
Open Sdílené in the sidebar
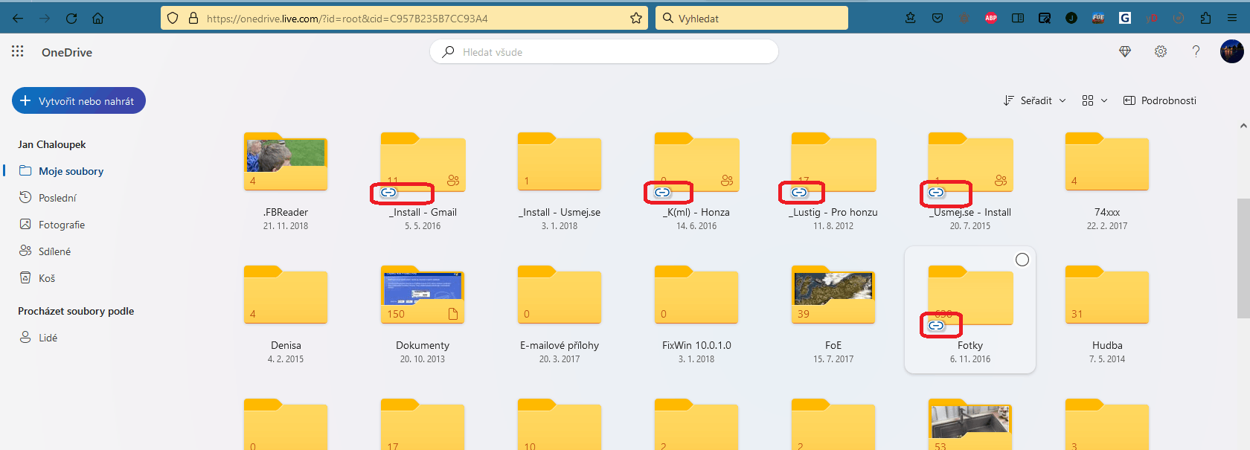tap(46, 251)
